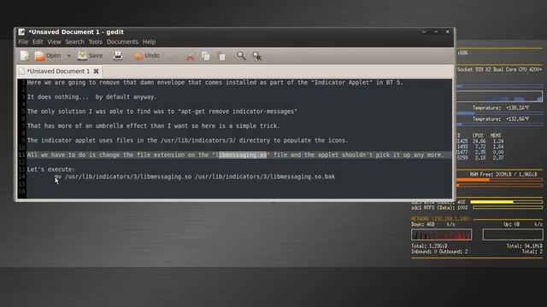
Task: Maximize the gedit window
Action: click(436, 32)
